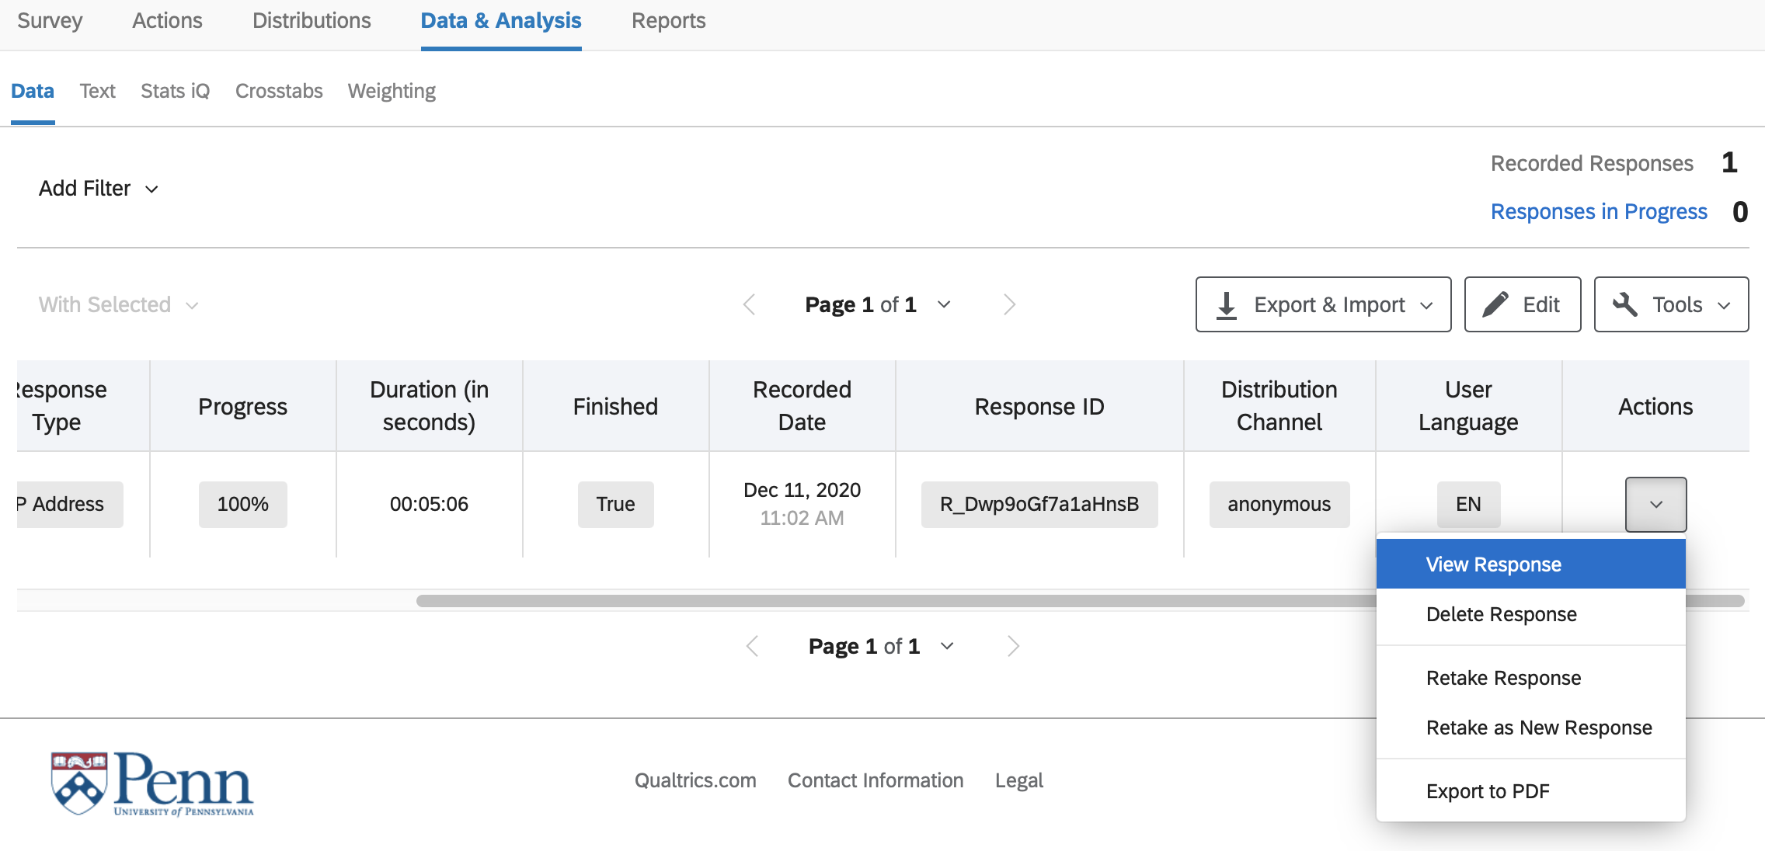1765x851 pixels.
Task: Click the Recorded Date column header
Action: tap(802, 405)
